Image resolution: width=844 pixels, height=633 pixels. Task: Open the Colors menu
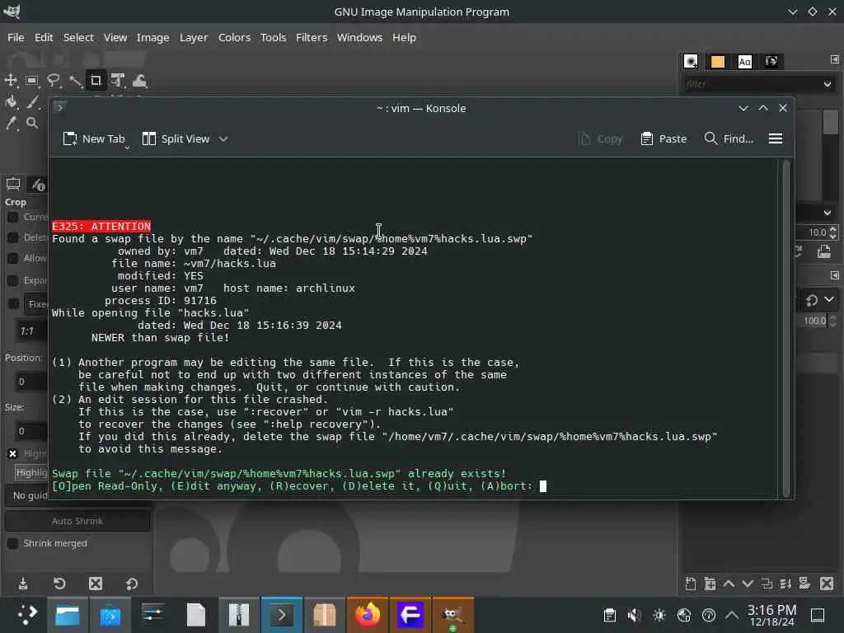point(234,38)
